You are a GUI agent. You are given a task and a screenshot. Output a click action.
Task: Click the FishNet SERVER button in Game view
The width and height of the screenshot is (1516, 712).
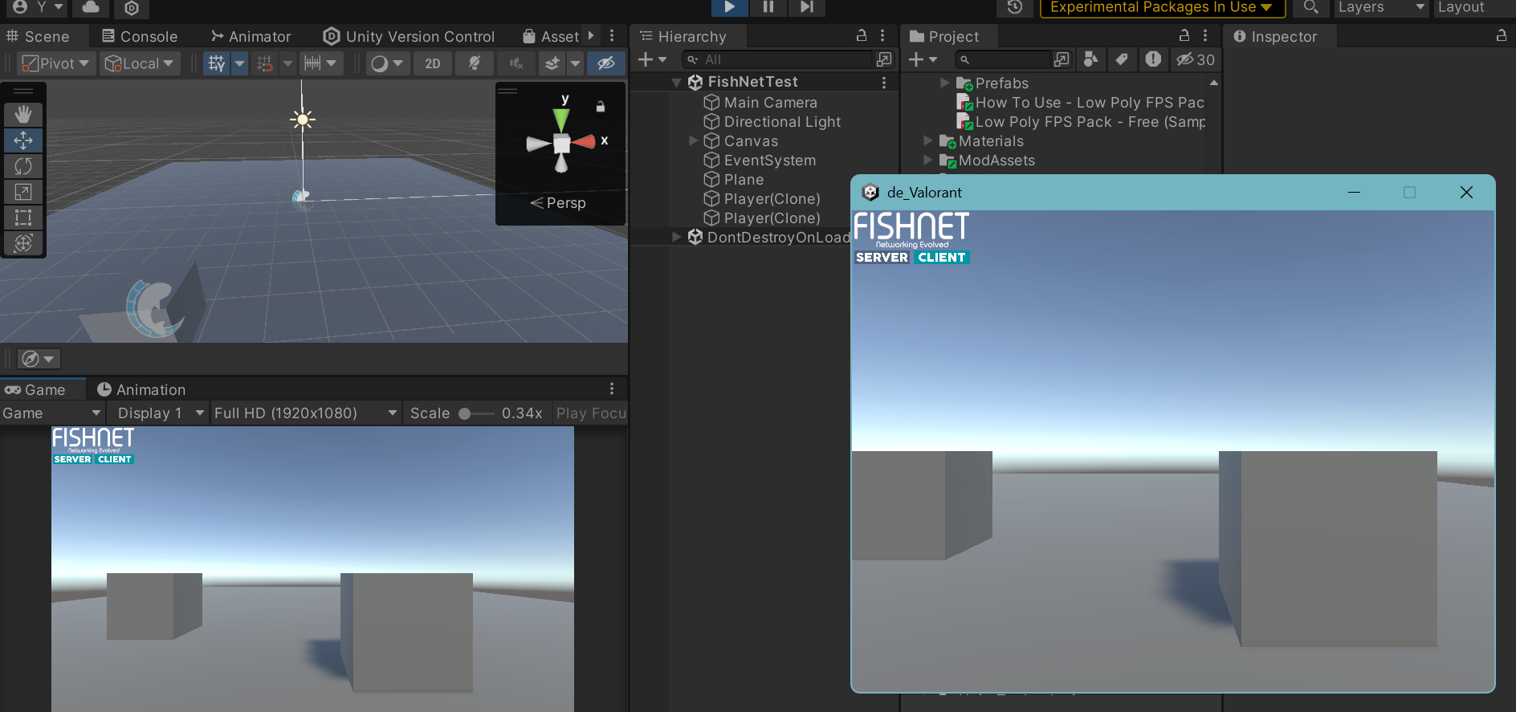(72, 460)
